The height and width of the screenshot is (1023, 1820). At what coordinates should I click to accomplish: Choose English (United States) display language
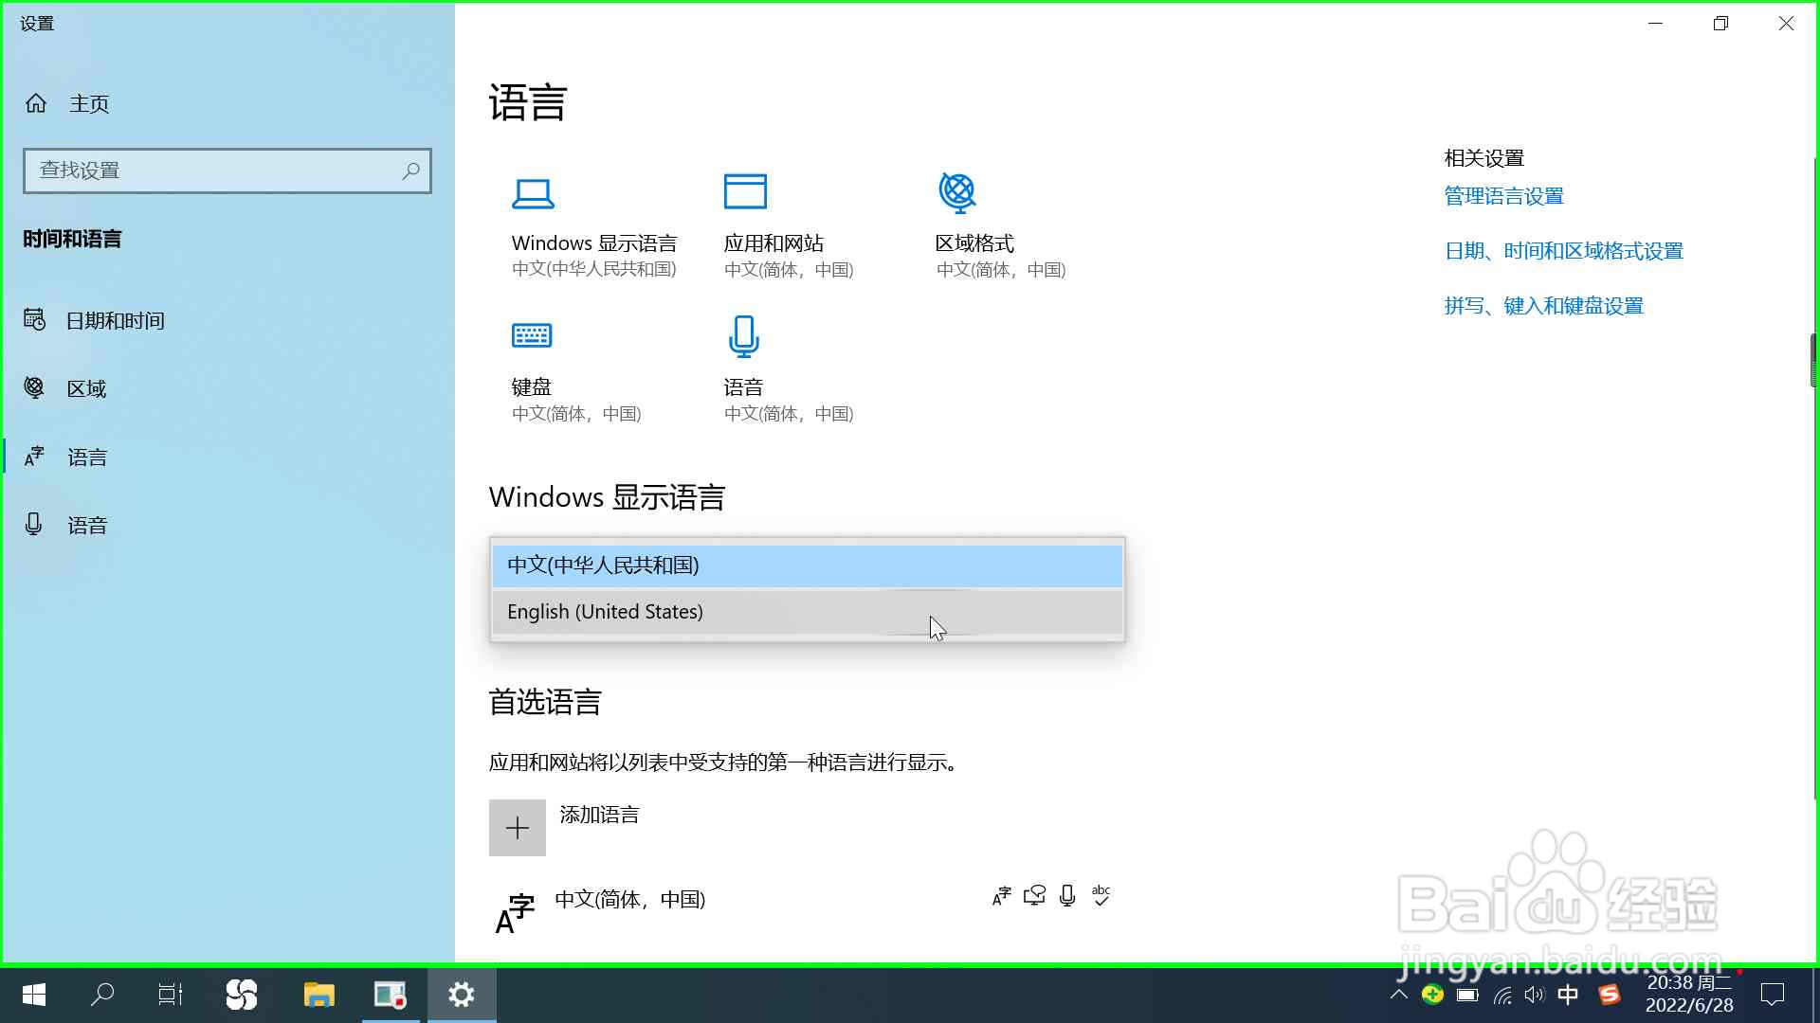click(x=808, y=612)
